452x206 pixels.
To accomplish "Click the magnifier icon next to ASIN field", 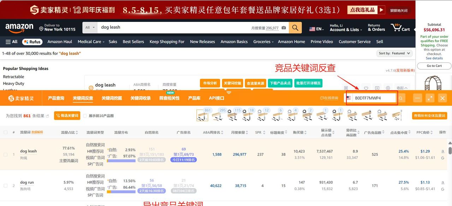I will (401, 98).
